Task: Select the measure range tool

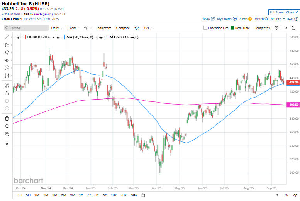Action: click(7, 75)
